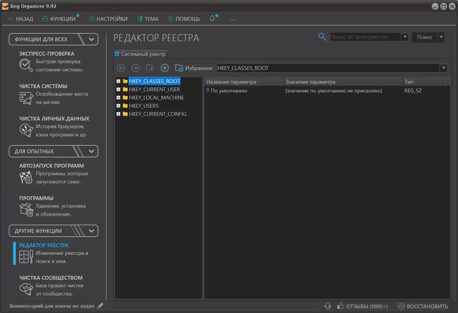Collapse the ДЛЯ ОПЫТНЫХ section
Image resolution: width=458 pixels, height=313 pixels.
click(x=91, y=151)
